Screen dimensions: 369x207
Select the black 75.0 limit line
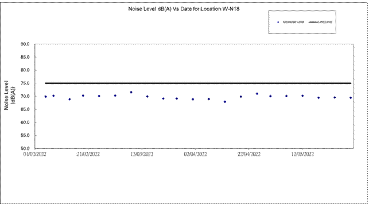[x=198, y=83]
